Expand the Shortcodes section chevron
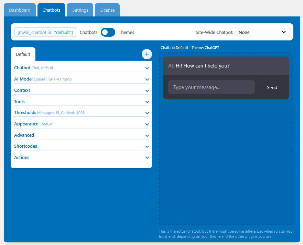Viewport: 303px width, 245px height. click(147, 147)
